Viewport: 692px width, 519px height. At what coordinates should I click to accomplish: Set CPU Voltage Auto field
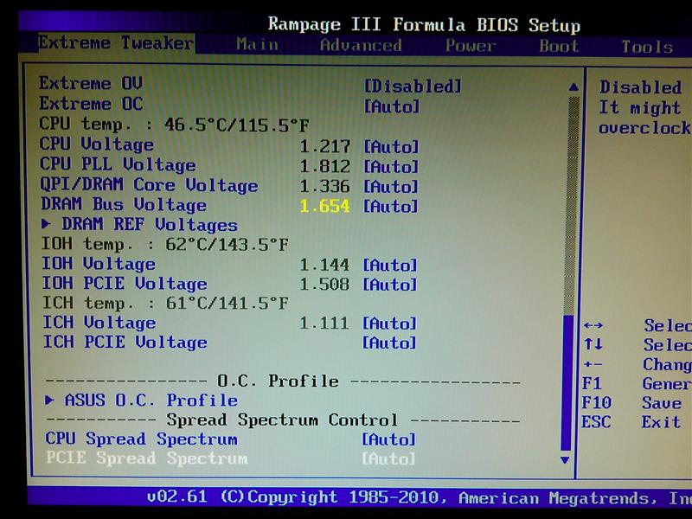pyautogui.click(x=390, y=147)
